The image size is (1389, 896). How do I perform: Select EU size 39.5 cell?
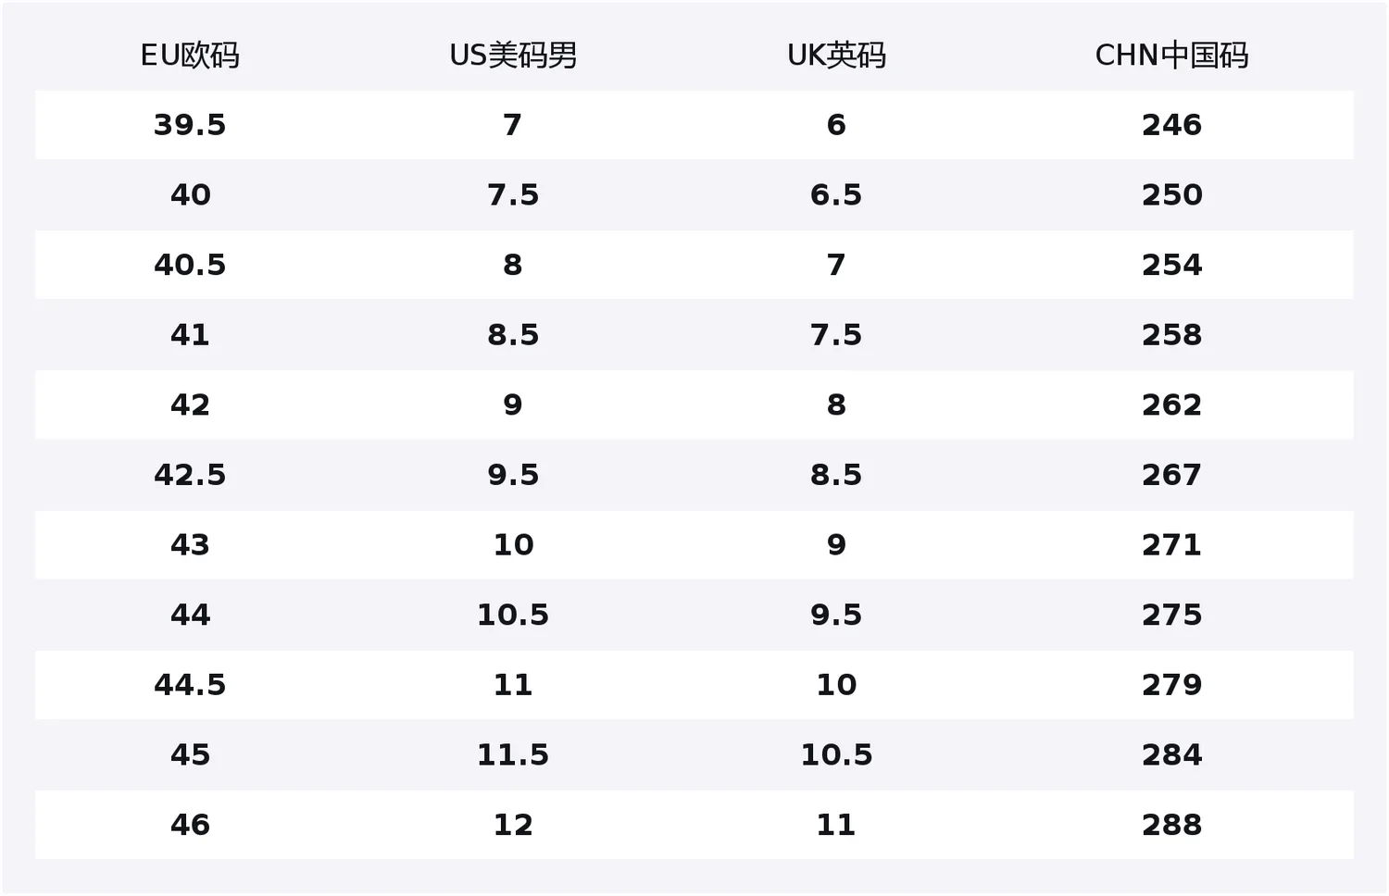click(x=190, y=125)
